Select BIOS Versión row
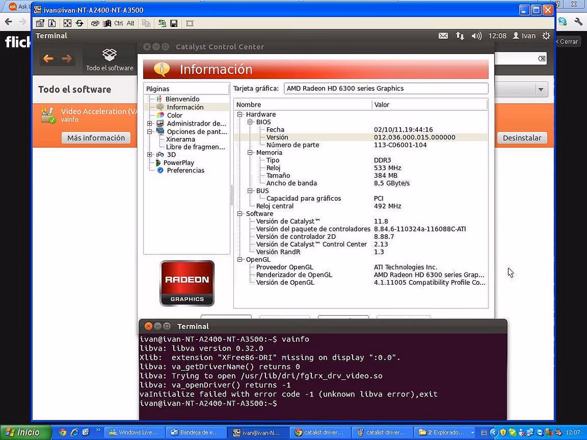Viewport: 587px width, 440px height. [361, 137]
